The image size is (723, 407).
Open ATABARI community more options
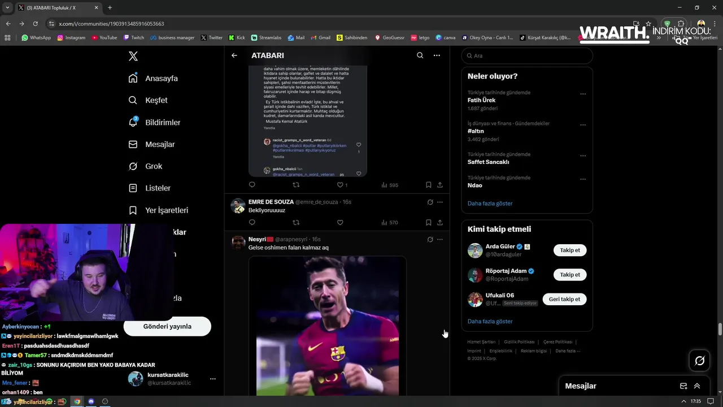pos(437,55)
